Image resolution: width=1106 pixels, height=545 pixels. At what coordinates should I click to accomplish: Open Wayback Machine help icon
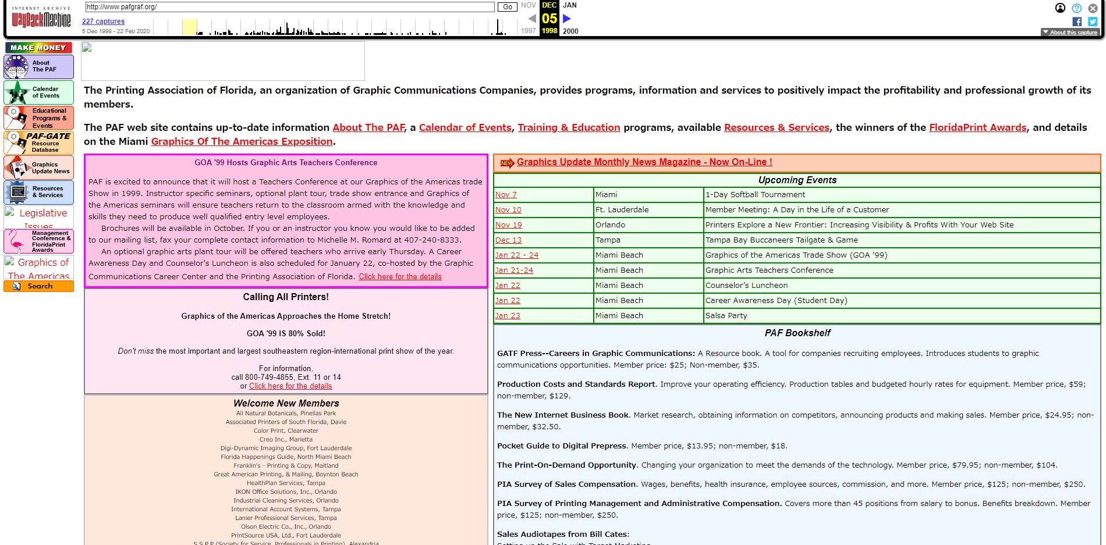pyautogui.click(x=1076, y=8)
